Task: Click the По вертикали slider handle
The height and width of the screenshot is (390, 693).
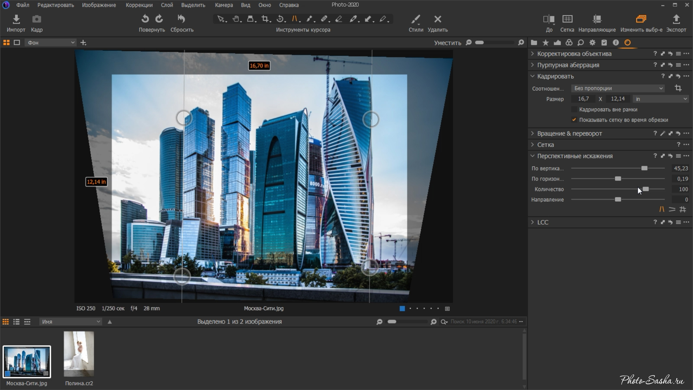Action: coord(644,168)
